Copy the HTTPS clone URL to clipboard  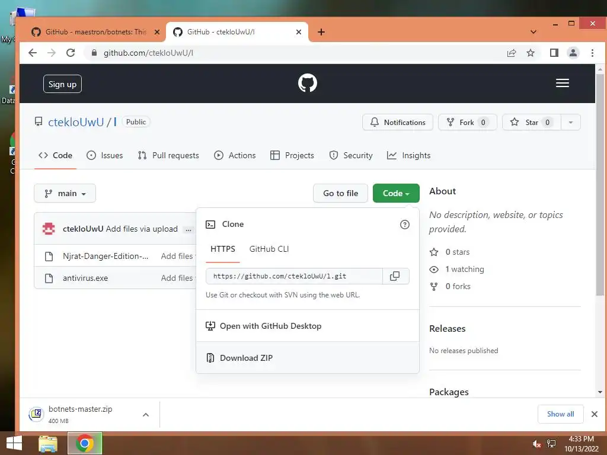(x=395, y=276)
